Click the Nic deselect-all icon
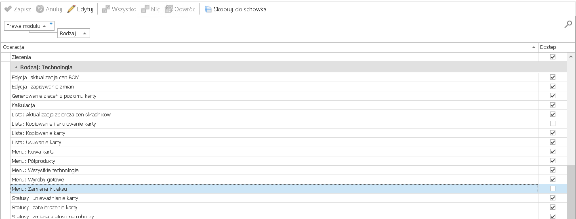 point(145,9)
